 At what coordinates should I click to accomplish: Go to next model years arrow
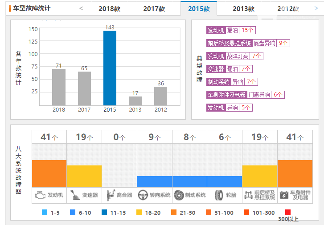[316, 8]
